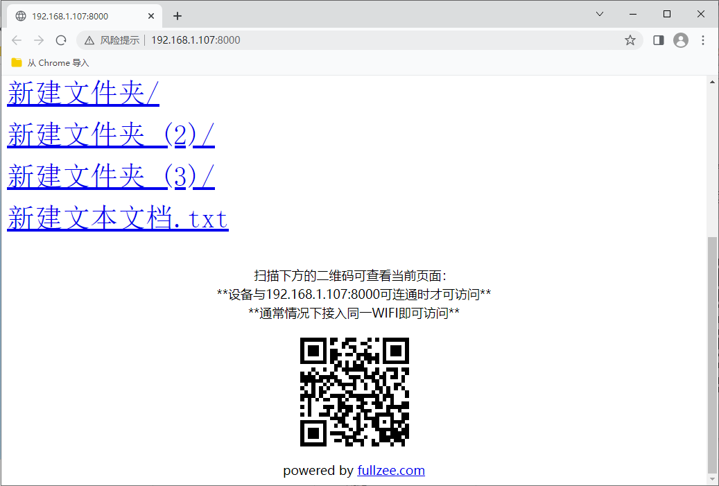
Task: Open the 新建文件夹 (3)/ folder link
Action: (111, 176)
